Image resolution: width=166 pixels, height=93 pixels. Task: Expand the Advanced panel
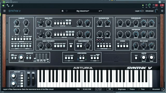pyautogui.click(x=149, y=11)
